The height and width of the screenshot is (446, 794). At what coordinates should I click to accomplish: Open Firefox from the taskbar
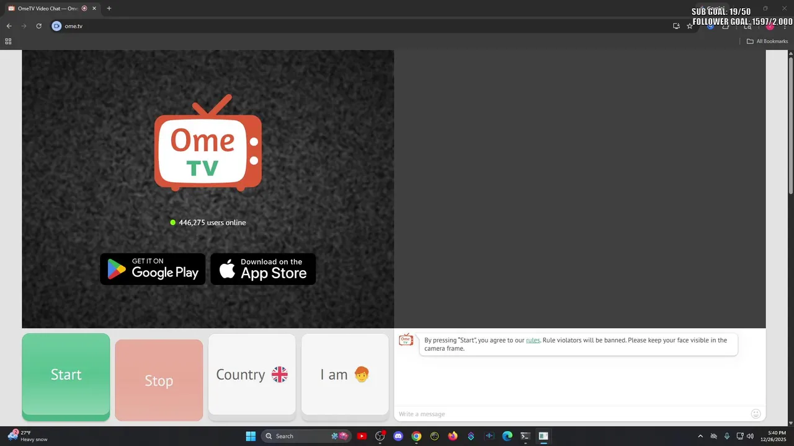pos(453,436)
